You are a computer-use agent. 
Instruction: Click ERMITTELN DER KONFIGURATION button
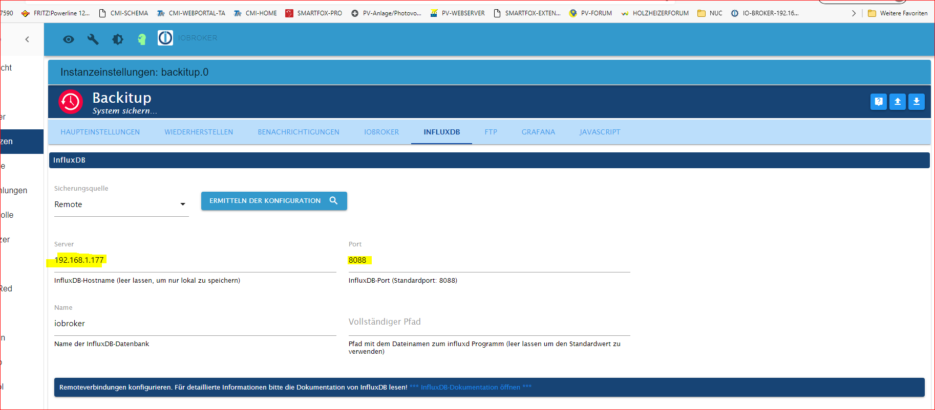274,201
